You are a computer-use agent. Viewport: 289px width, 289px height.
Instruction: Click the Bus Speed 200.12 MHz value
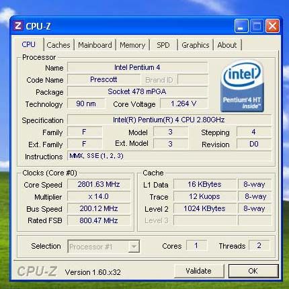(99, 208)
